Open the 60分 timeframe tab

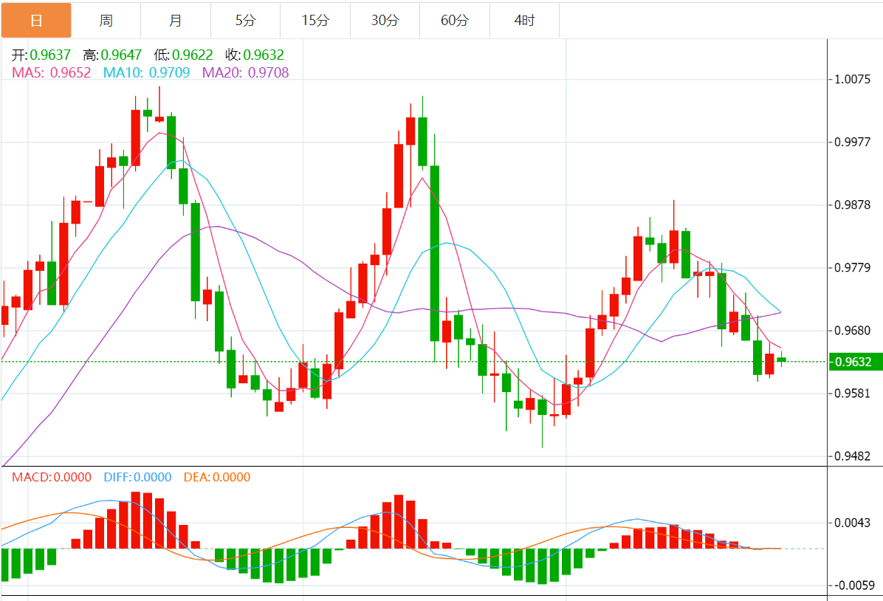click(455, 20)
